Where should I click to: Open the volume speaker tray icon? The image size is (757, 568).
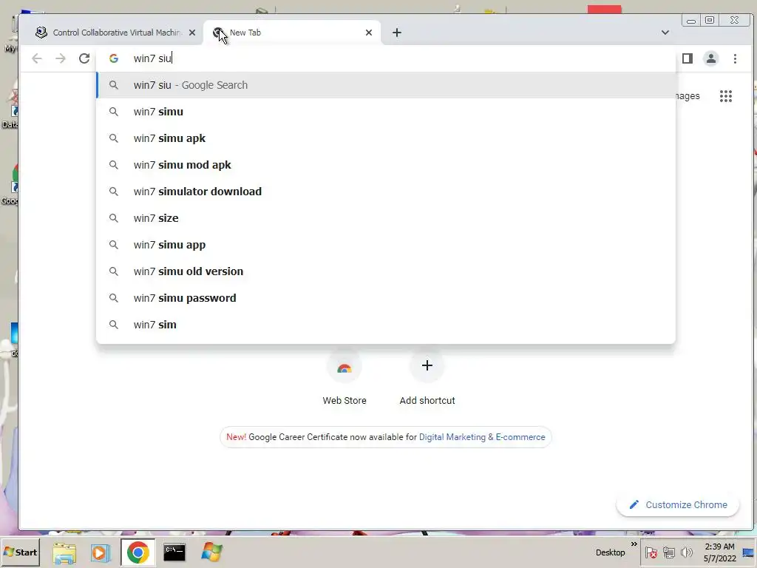(686, 552)
